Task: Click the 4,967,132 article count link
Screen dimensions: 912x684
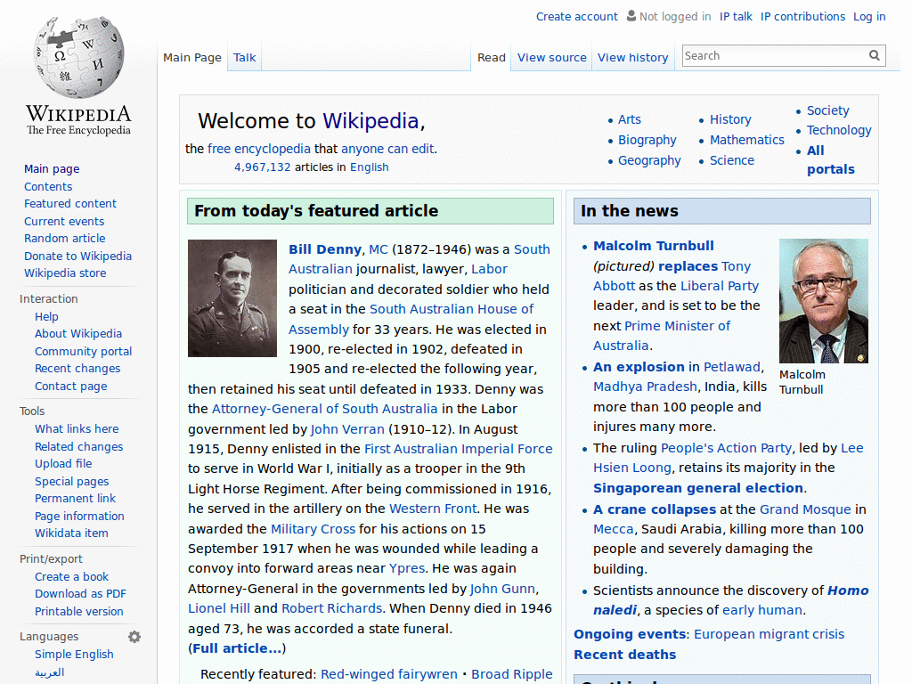Action: [x=263, y=167]
